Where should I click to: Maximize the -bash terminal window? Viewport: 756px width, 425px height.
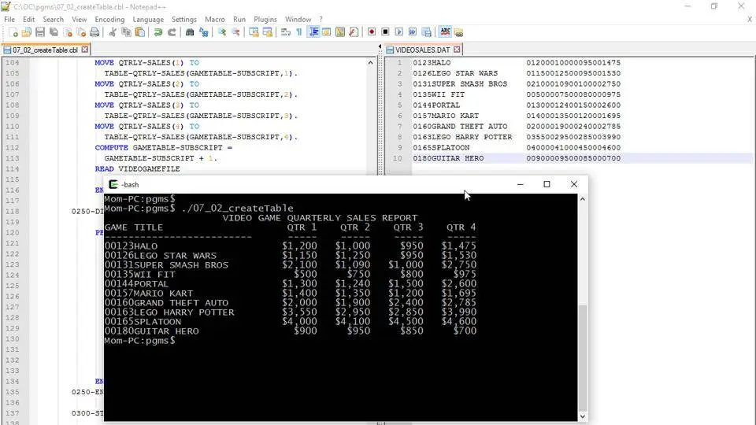tap(547, 184)
